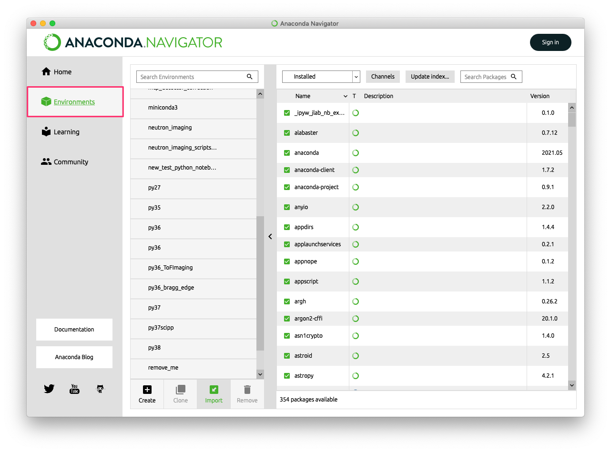Viewport: 611px width, 452px height.
Task: Click the Remove trash icon
Action: 247,390
